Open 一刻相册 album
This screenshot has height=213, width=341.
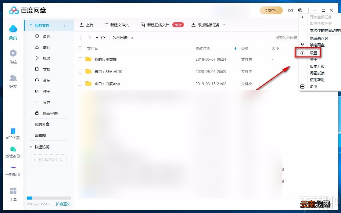(x=13, y=171)
